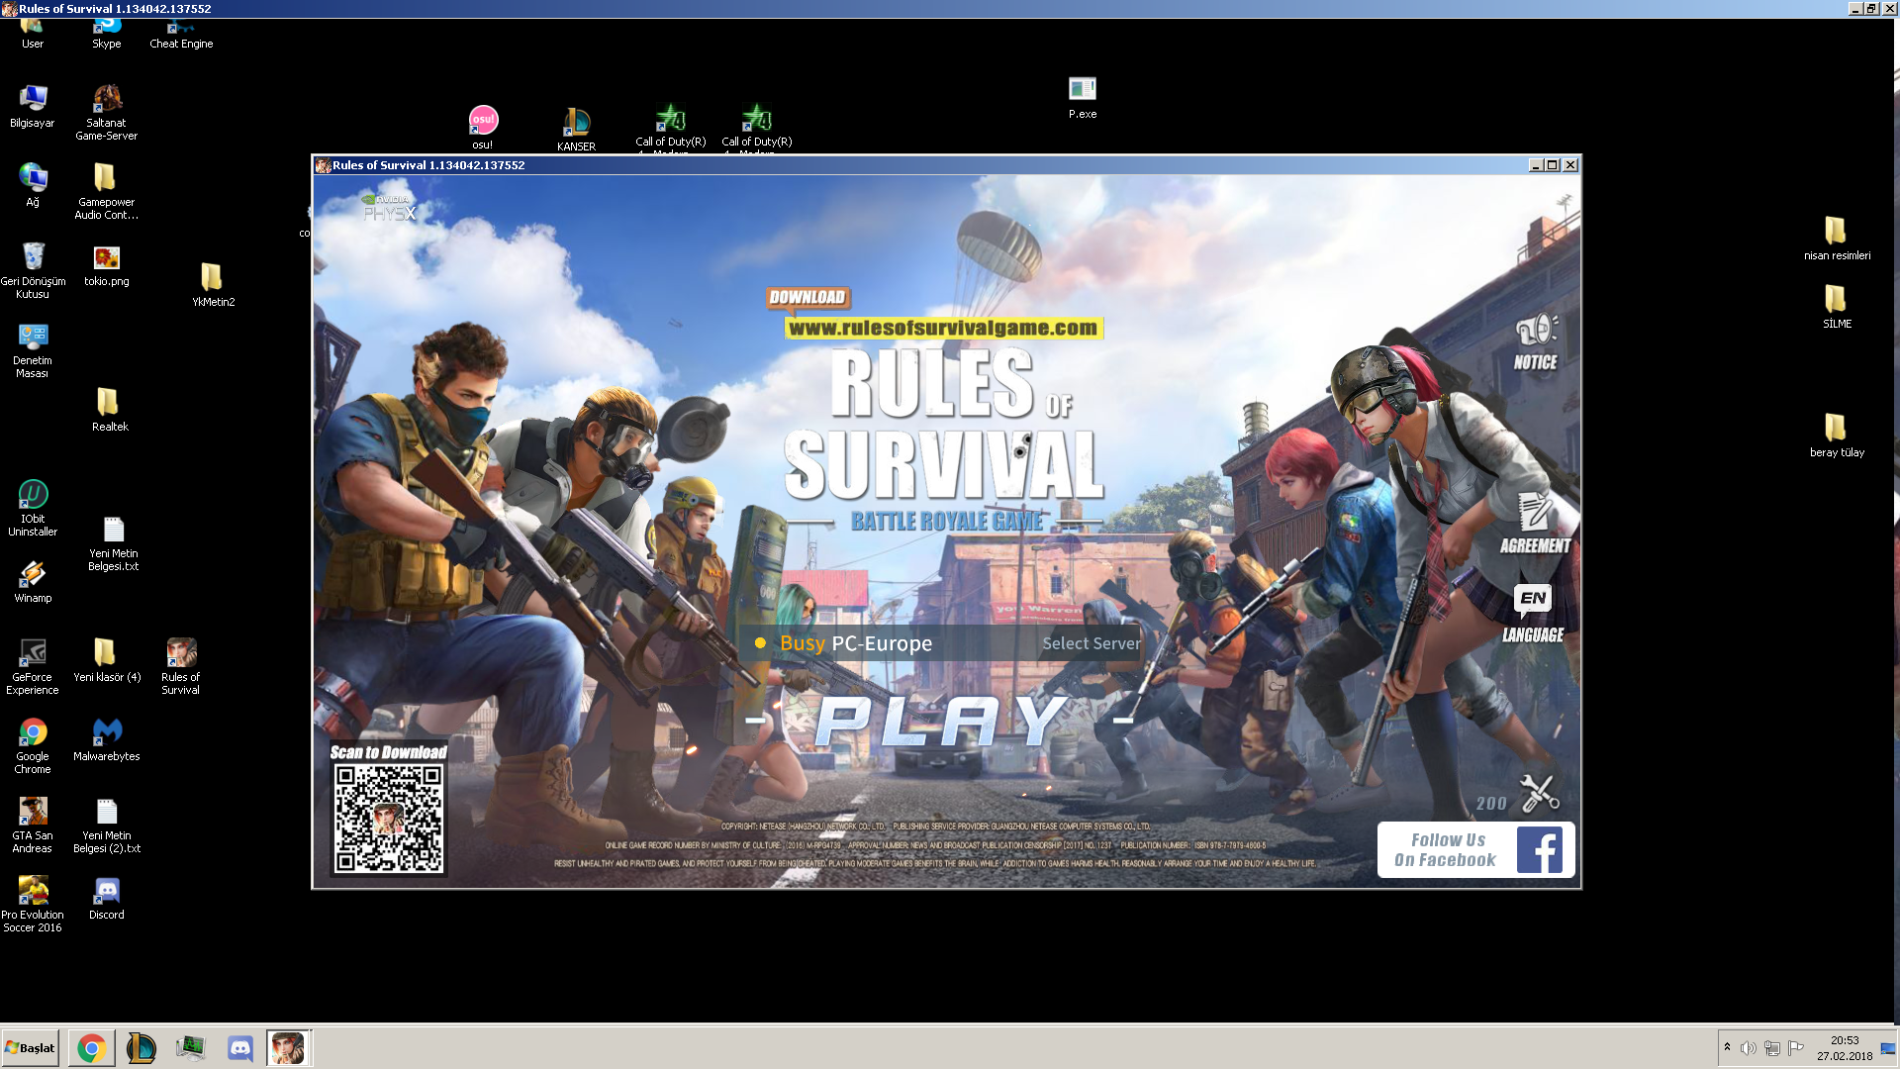
Task: Select the GTA San Andreas shortcut
Action: (x=33, y=825)
